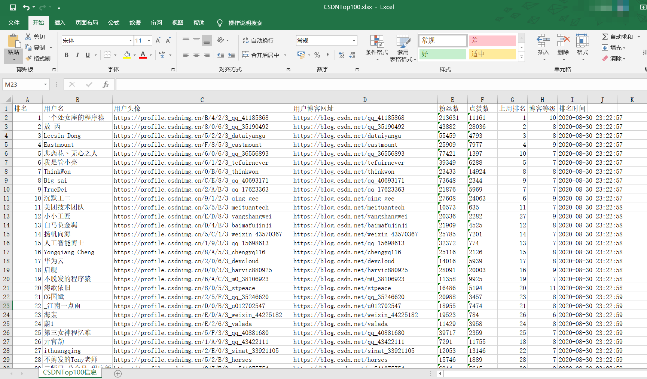The image size is (647, 379).
Task: Toggle Wrap Text (自动换行)
Action: coord(258,40)
